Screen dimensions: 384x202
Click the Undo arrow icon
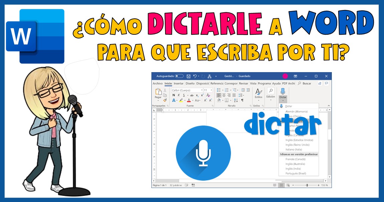click(195, 76)
